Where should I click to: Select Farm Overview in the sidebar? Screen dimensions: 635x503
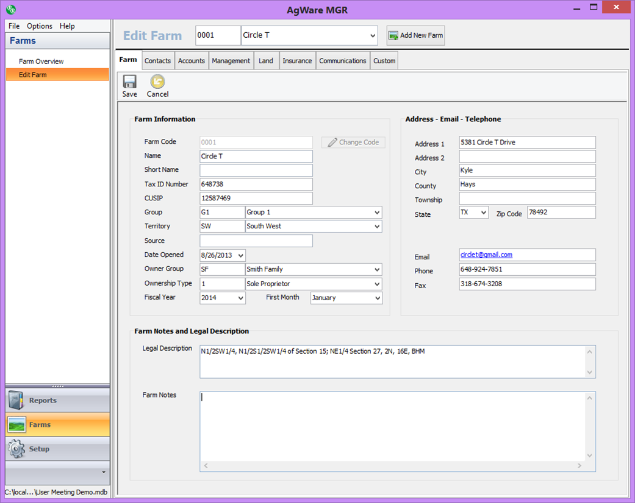point(41,62)
